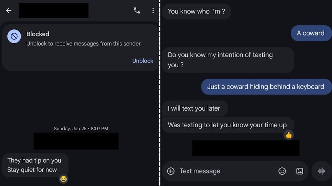This screenshot has width=332, height=186.
Task: Tap the laughing emoji reaction
Action: tap(63, 179)
